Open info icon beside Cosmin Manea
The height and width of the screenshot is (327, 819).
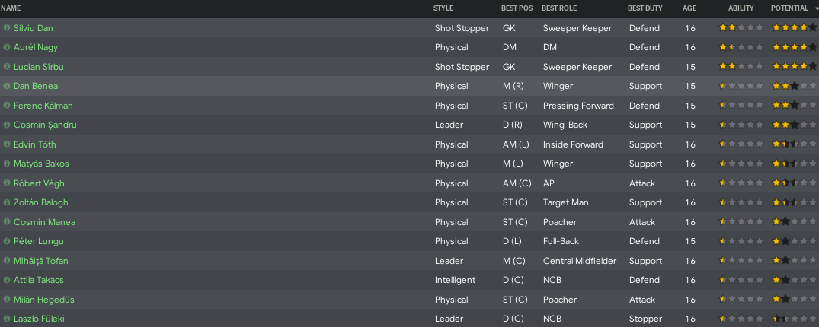[7, 221]
